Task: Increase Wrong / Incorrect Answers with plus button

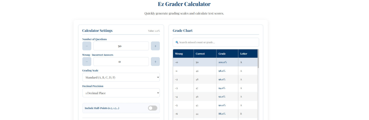Action: coord(155,62)
